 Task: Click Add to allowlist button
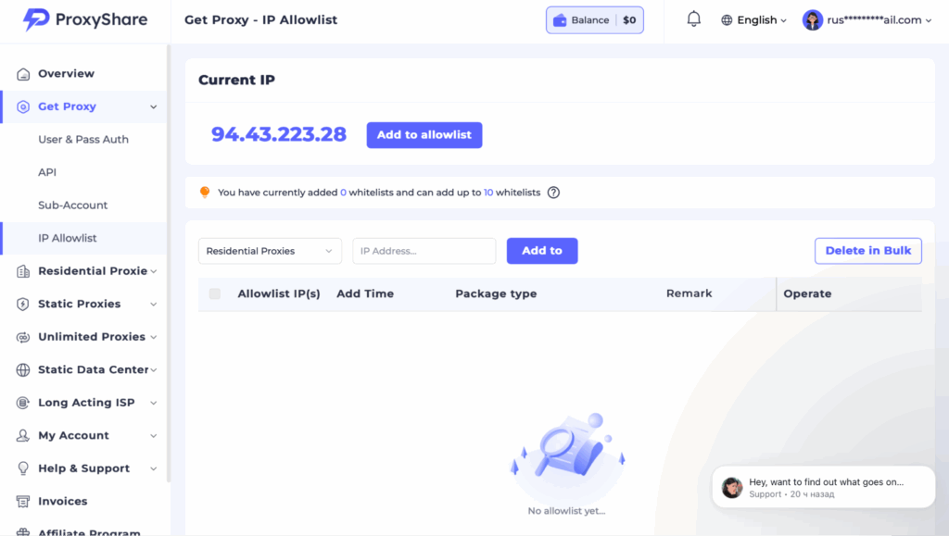pyautogui.click(x=424, y=135)
